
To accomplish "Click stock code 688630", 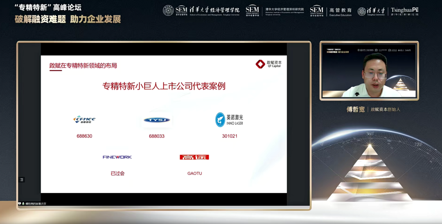I will (84, 136).
